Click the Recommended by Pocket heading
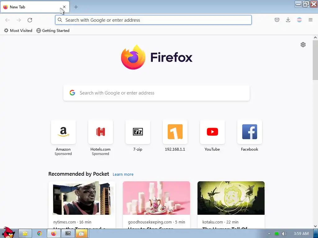The width and height of the screenshot is (318, 238). (79, 174)
